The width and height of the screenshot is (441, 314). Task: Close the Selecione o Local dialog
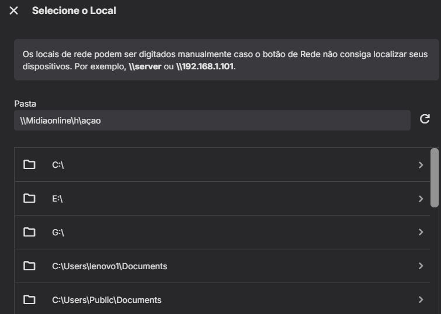(x=13, y=11)
